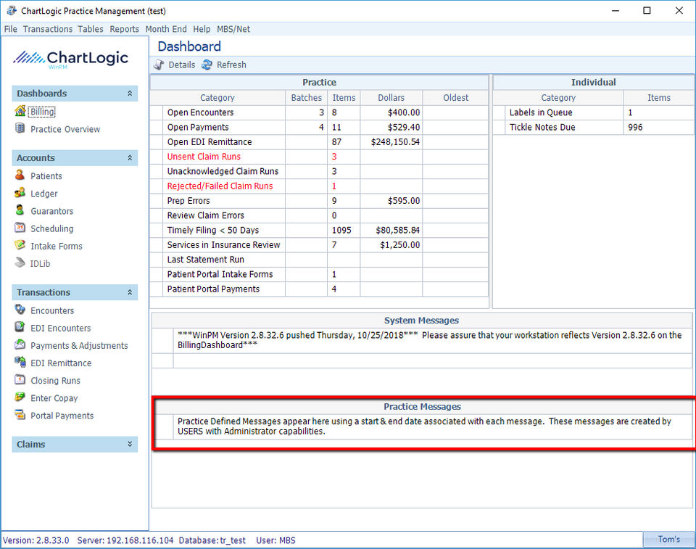Select the Open Payments row
This screenshot has height=549, width=696.
point(319,127)
